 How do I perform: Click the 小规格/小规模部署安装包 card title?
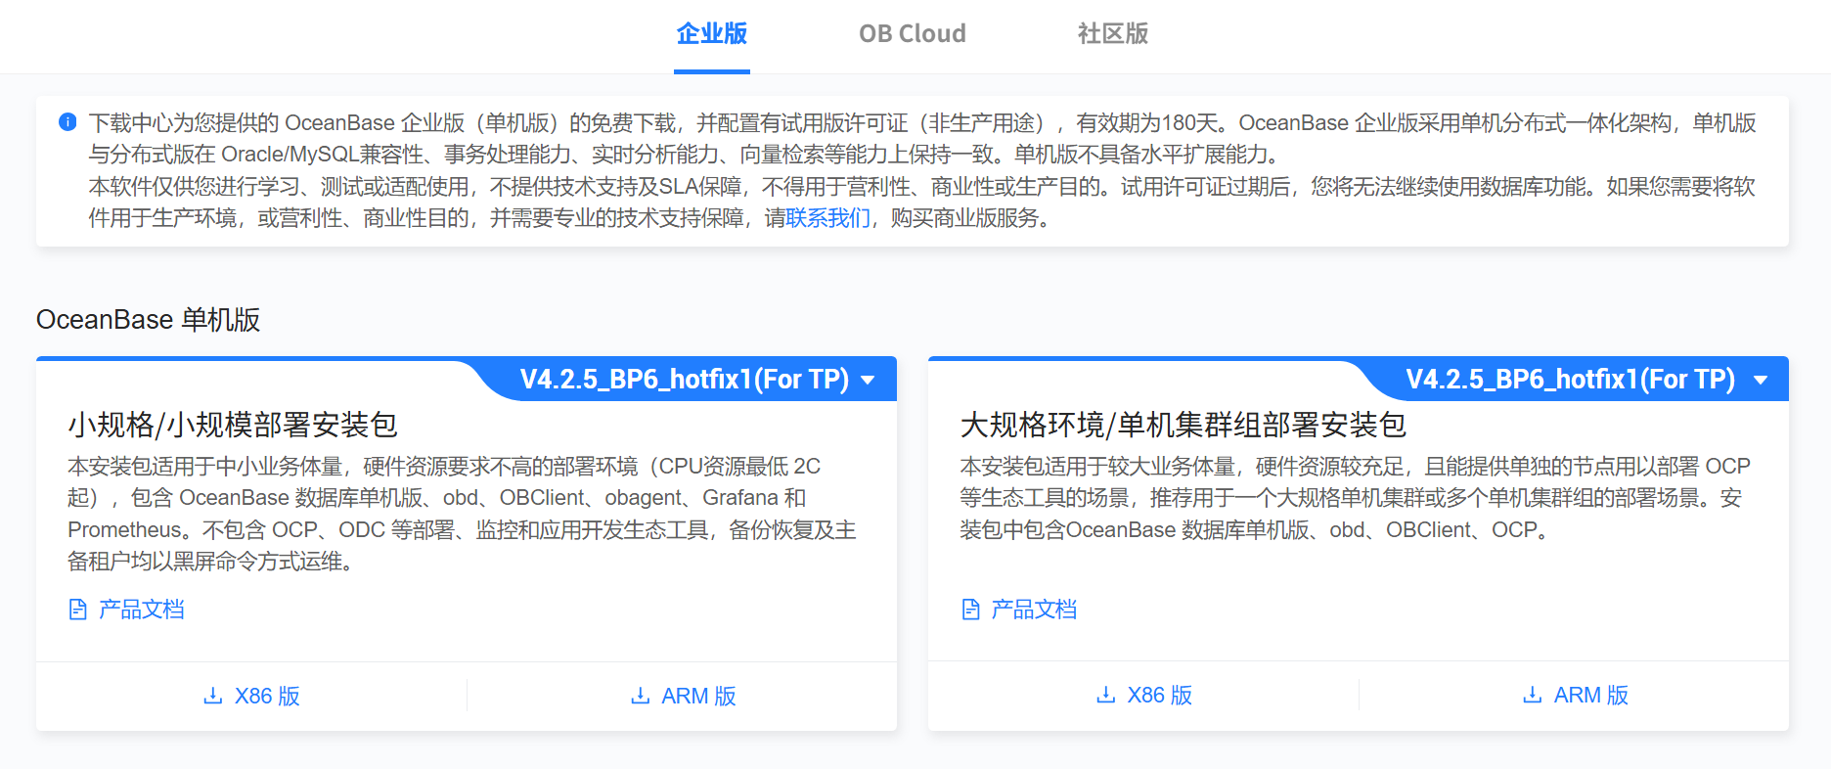click(233, 425)
